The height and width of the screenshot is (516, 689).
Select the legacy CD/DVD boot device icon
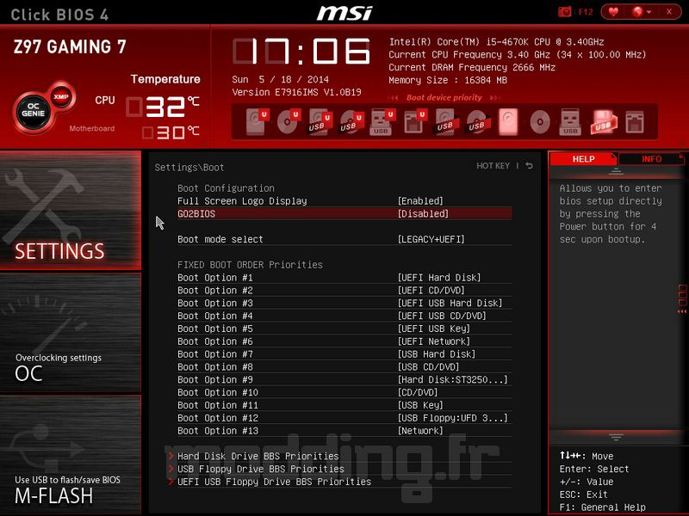click(x=540, y=121)
